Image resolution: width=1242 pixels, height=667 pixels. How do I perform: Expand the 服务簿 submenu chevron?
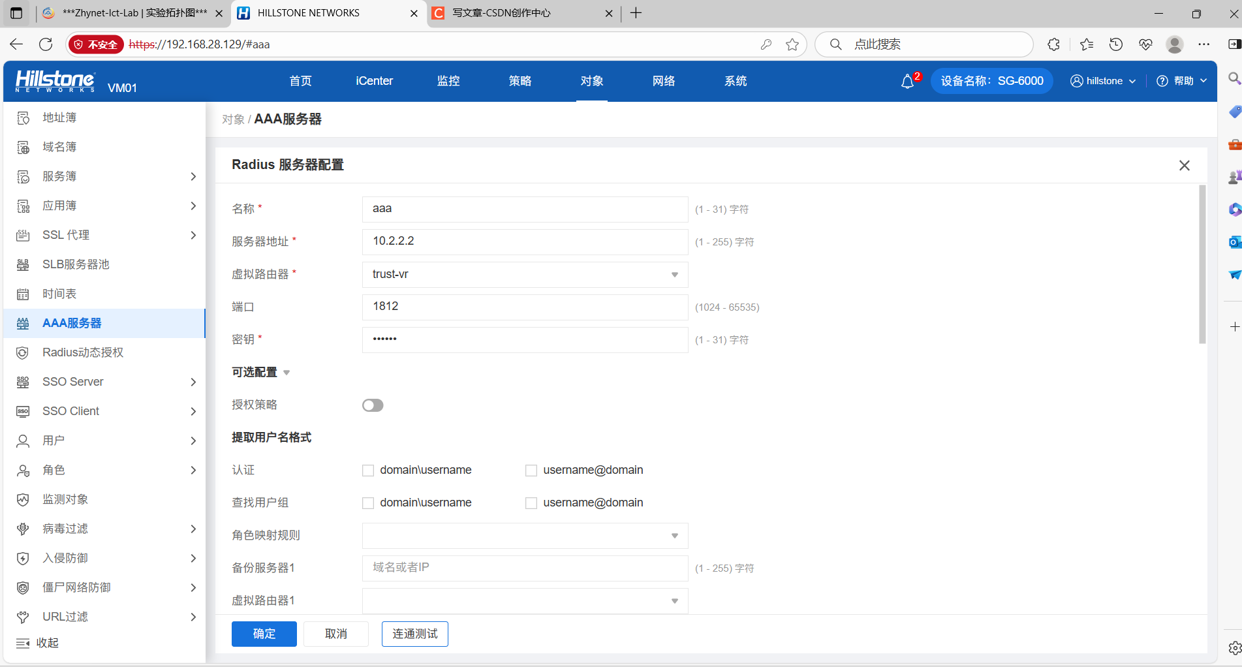pos(193,177)
